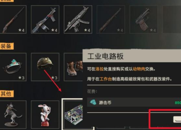Click the 工业电路板 tooltip title
The height and width of the screenshot is (130, 181).
pos(105,56)
